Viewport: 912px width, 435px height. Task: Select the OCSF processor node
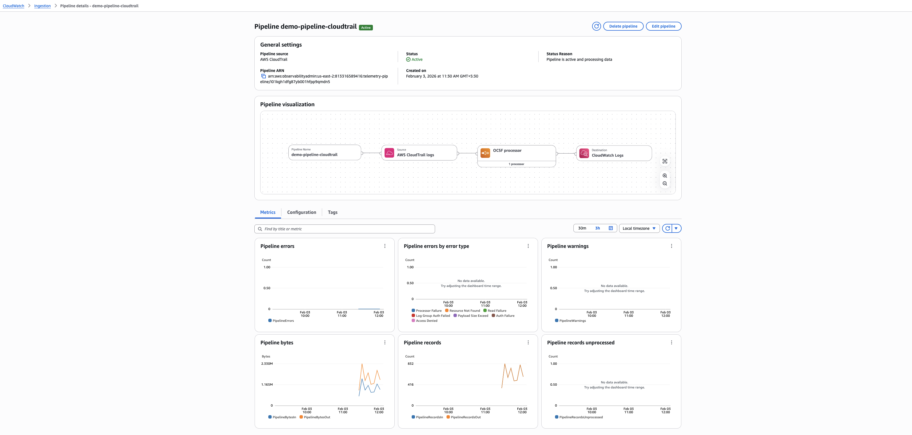click(517, 156)
